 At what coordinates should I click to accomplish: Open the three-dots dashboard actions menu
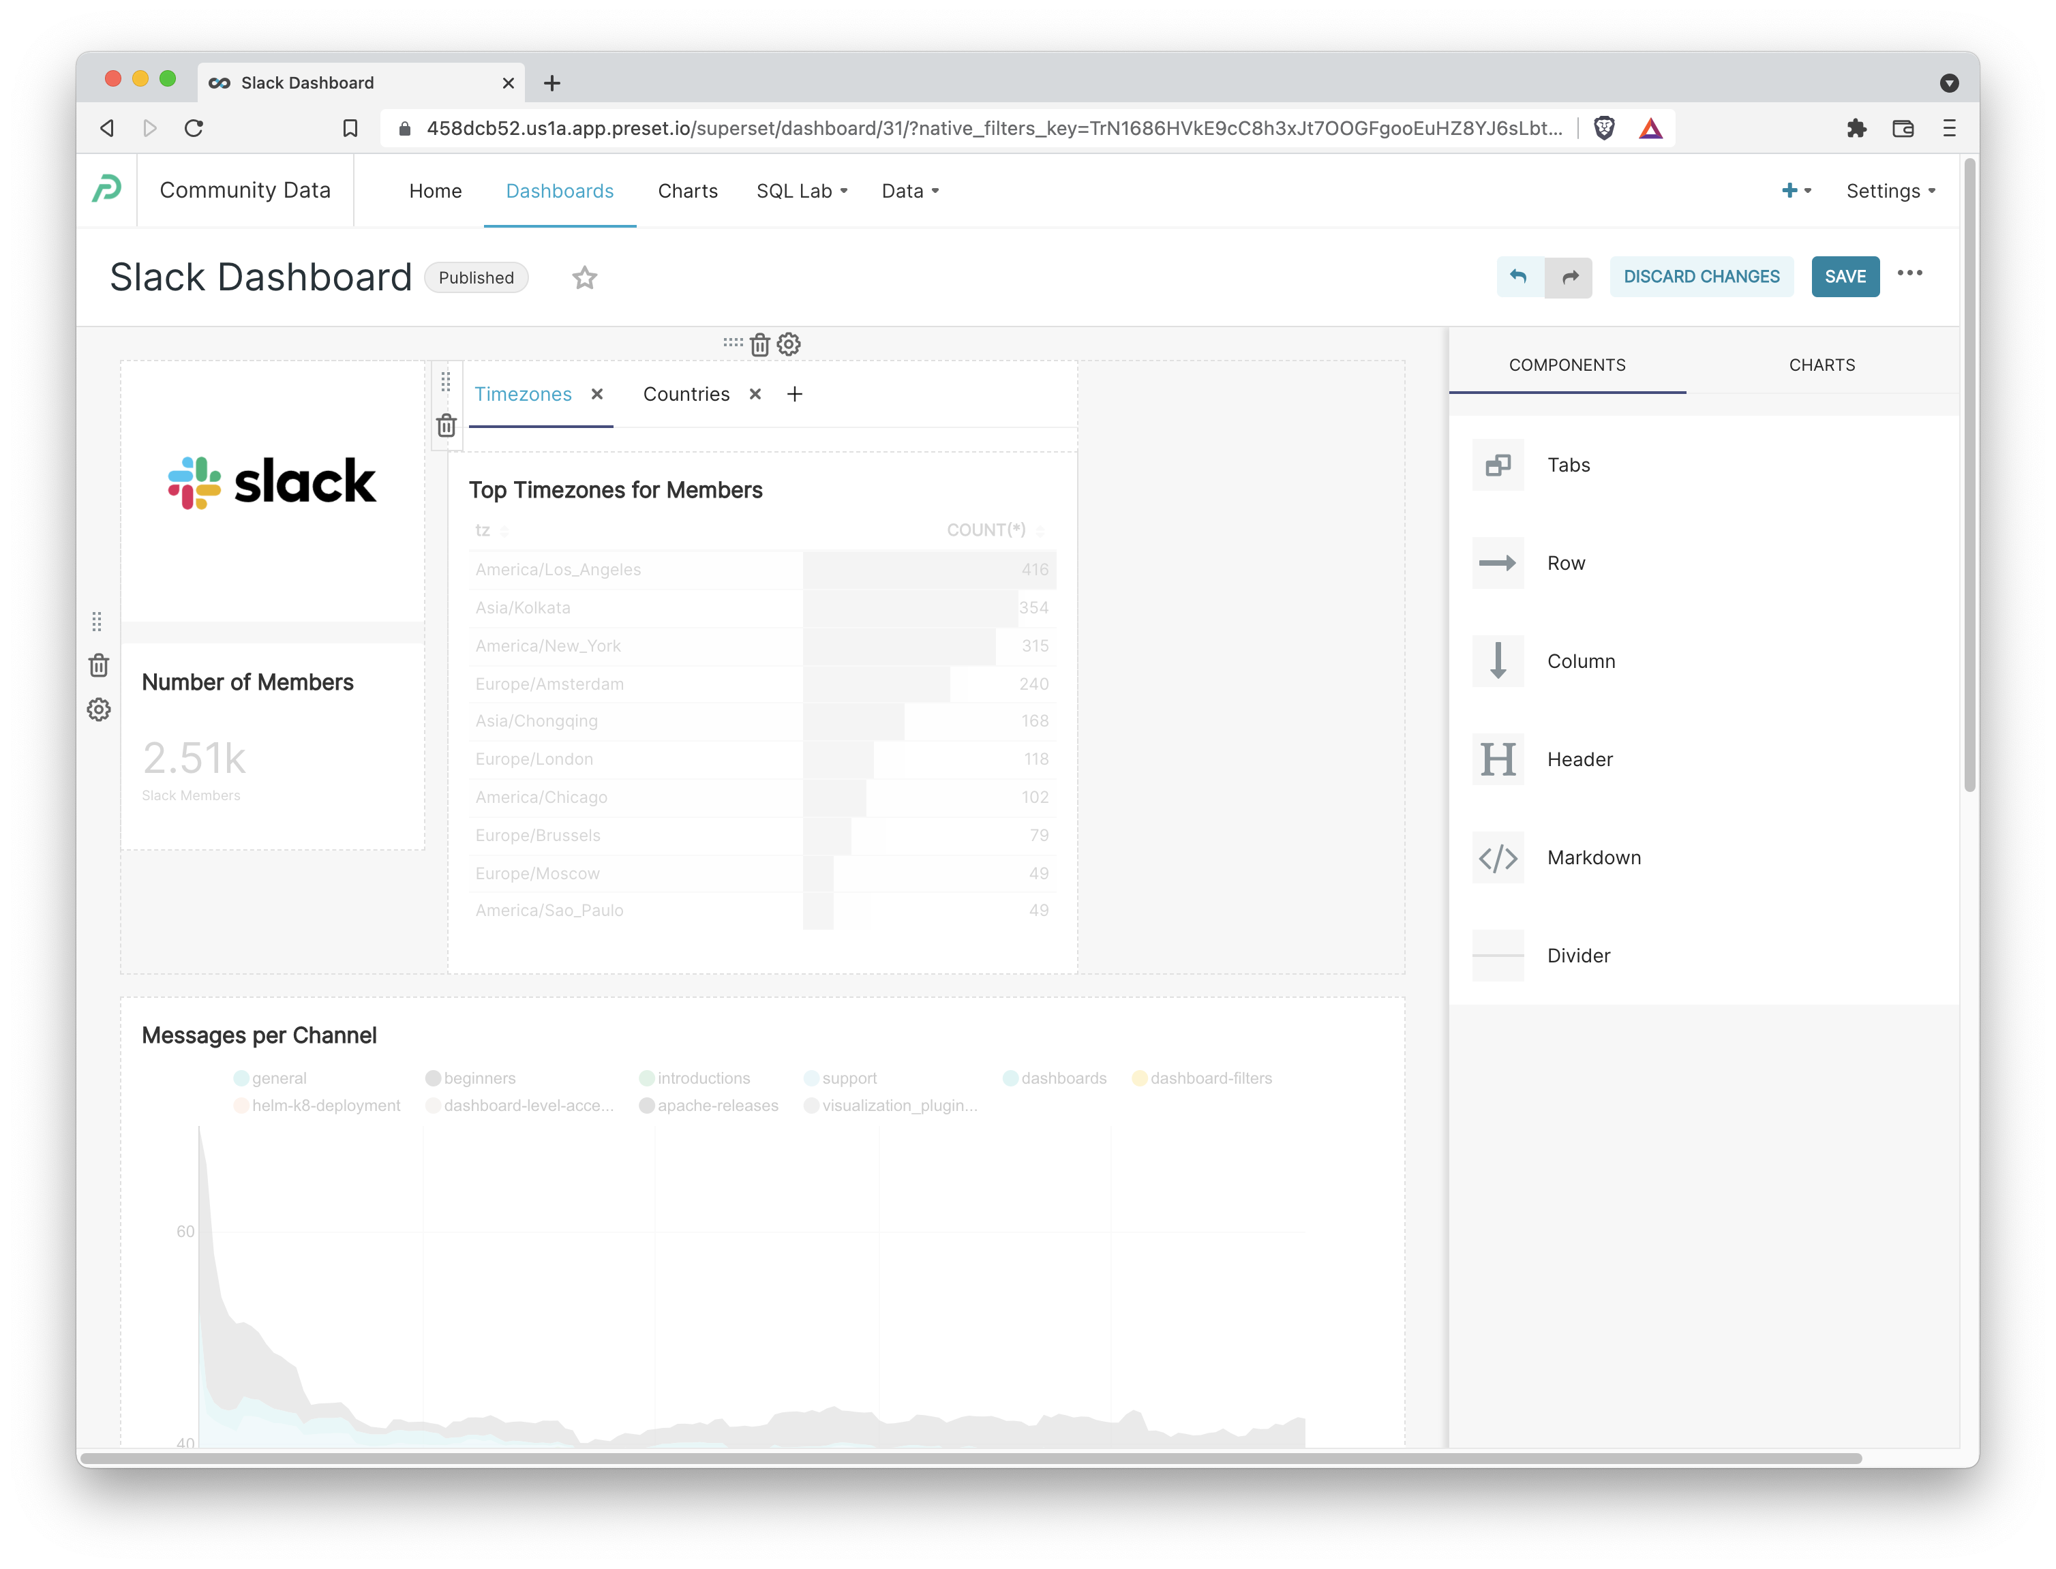click(1909, 273)
